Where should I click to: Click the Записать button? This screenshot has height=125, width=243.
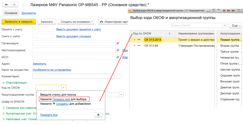[47, 22]
